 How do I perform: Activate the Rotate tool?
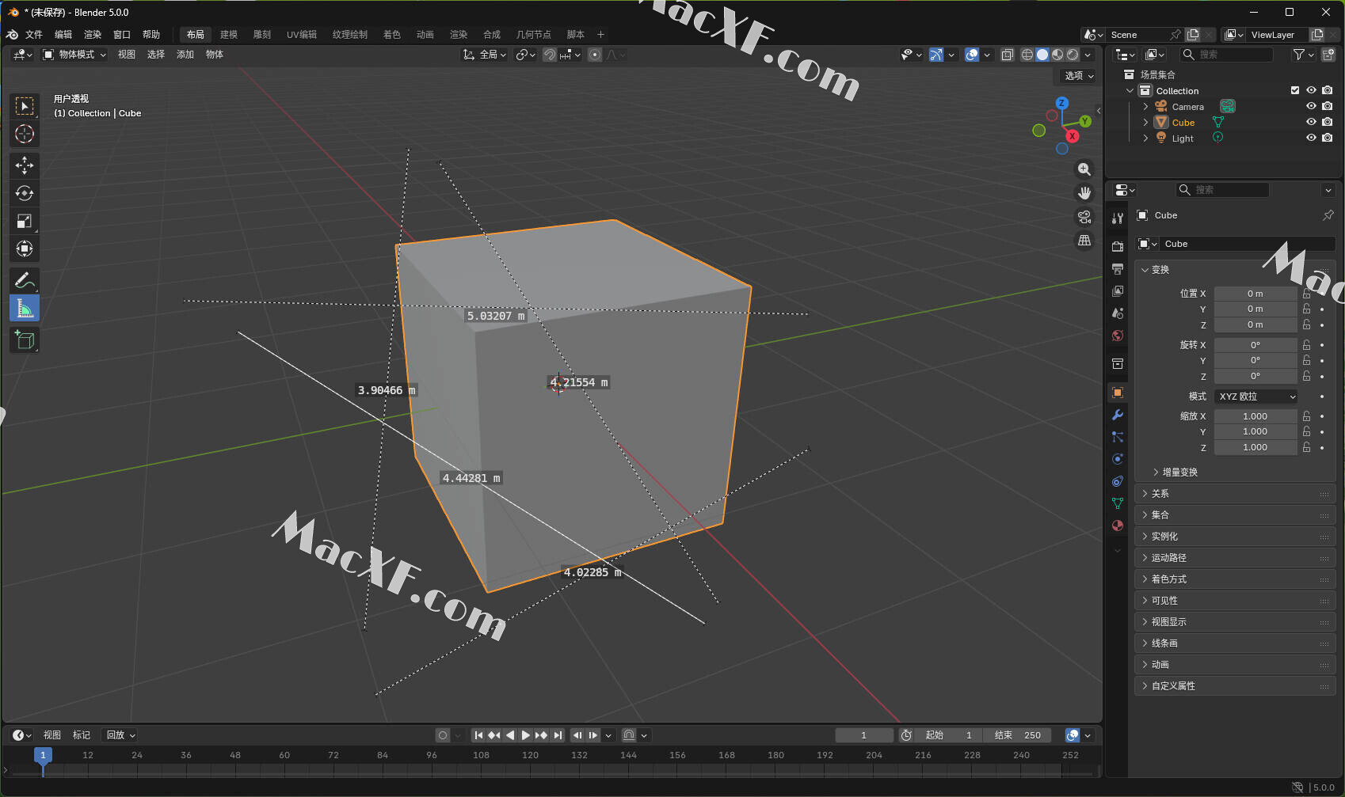[x=25, y=193]
